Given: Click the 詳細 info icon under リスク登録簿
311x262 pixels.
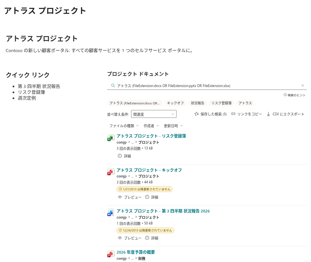Looking at the screenshot, I should pyautogui.click(x=120, y=156).
